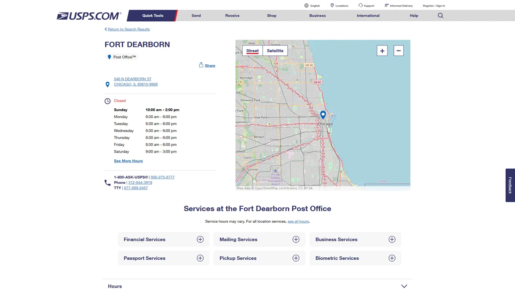Open the Send menu
Screen dimensions: 515x289
(196, 16)
